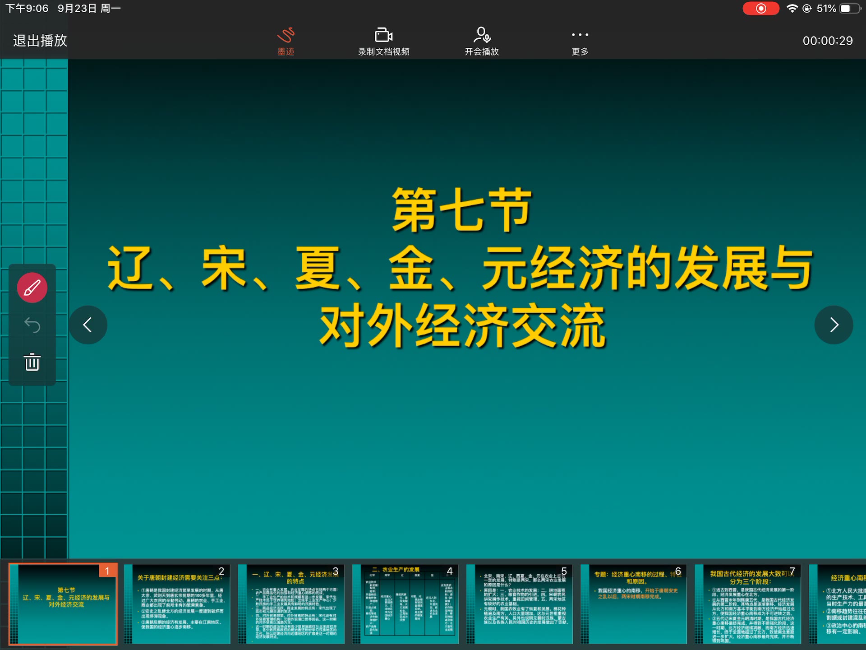The width and height of the screenshot is (866, 650).
Task: Tap the orientation lock status icon
Action: tap(807, 9)
